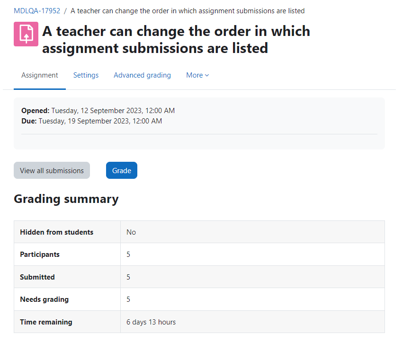Viewport: 411px width, 351px height.
Task: Switch to the Assignment tab
Action: 40,75
